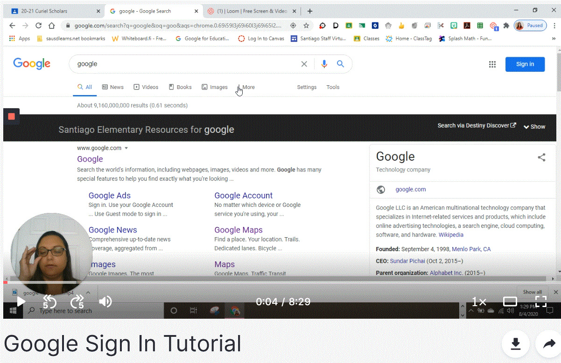
Task: Open the www.google.com result dropdown arrow
Action: coord(126,148)
